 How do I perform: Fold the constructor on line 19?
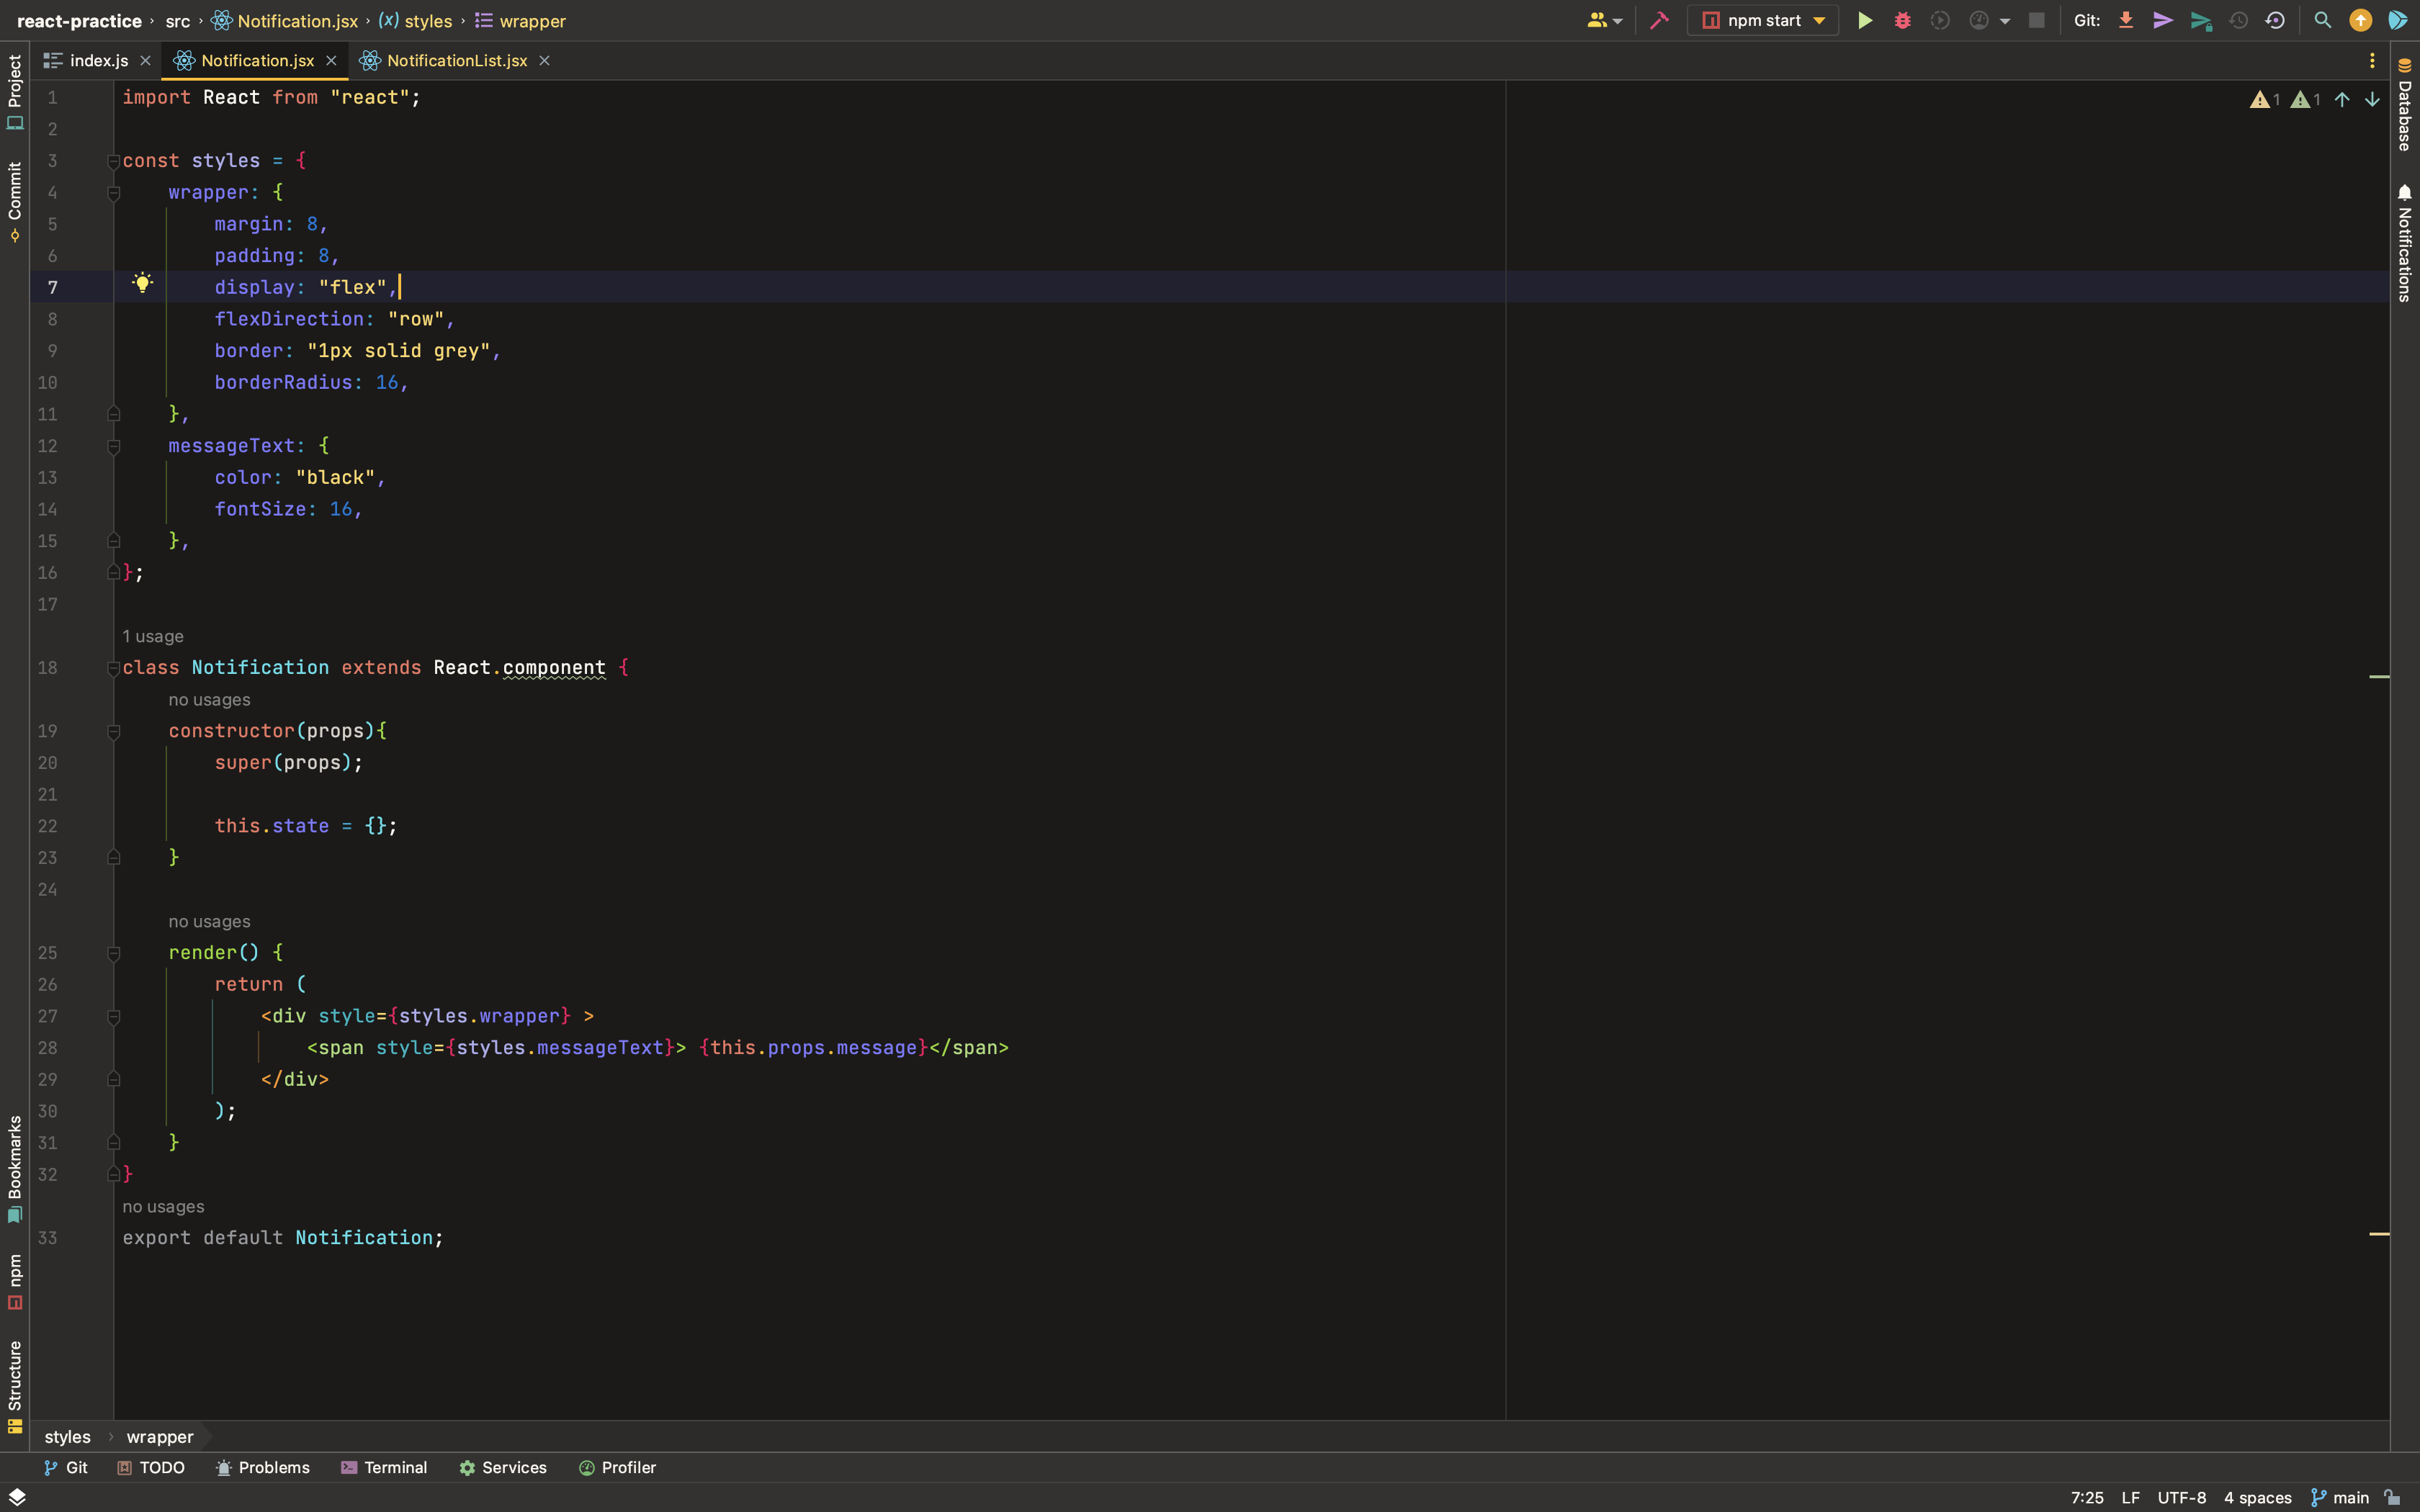(113, 731)
